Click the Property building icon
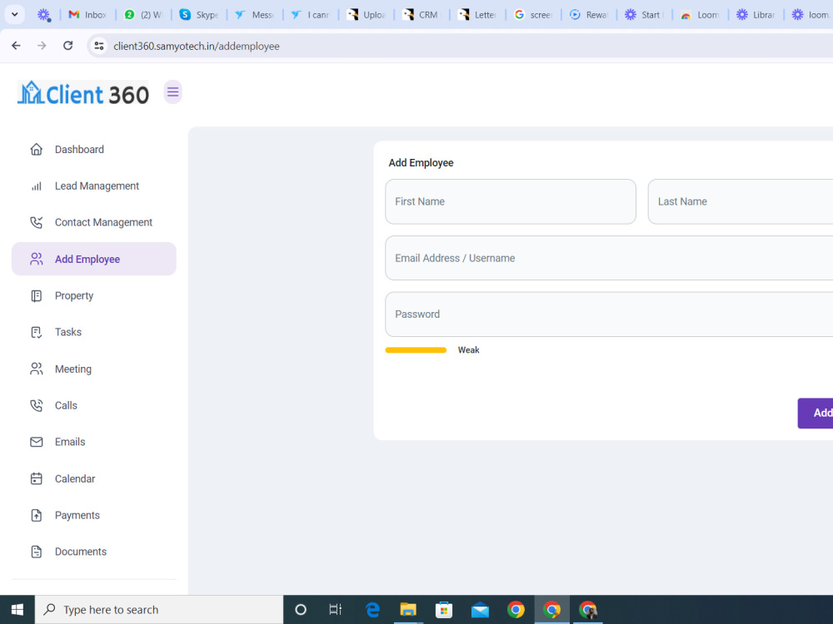 point(36,295)
